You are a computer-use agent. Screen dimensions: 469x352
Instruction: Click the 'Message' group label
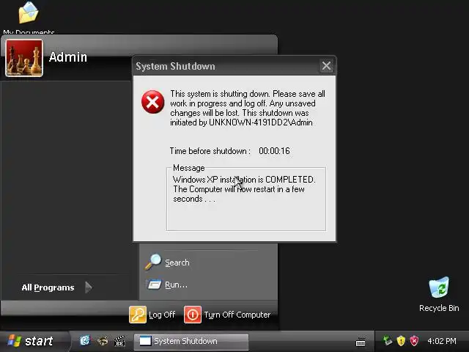[189, 168]
